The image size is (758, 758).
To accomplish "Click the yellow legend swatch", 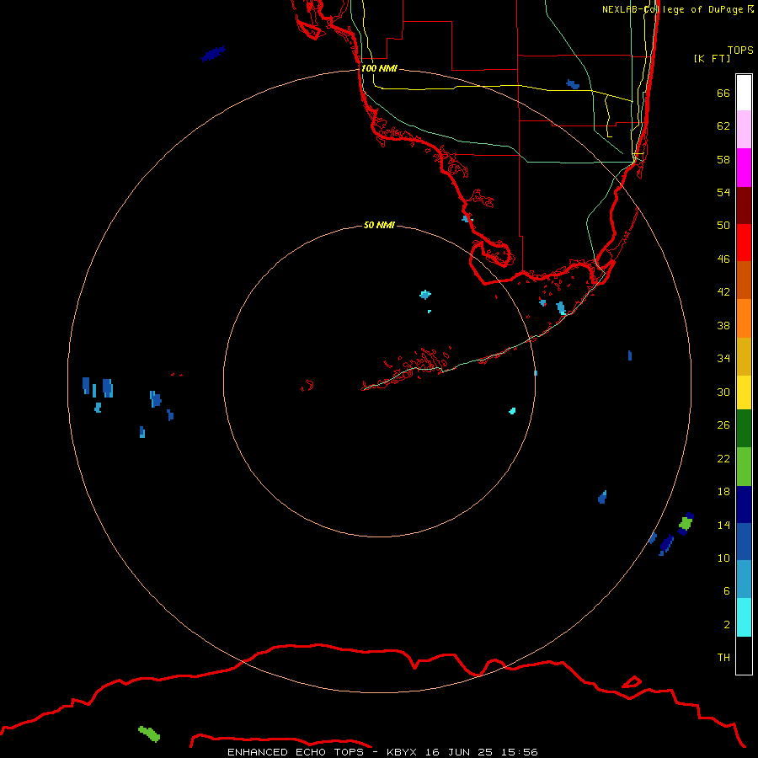I will pos(744,392).
